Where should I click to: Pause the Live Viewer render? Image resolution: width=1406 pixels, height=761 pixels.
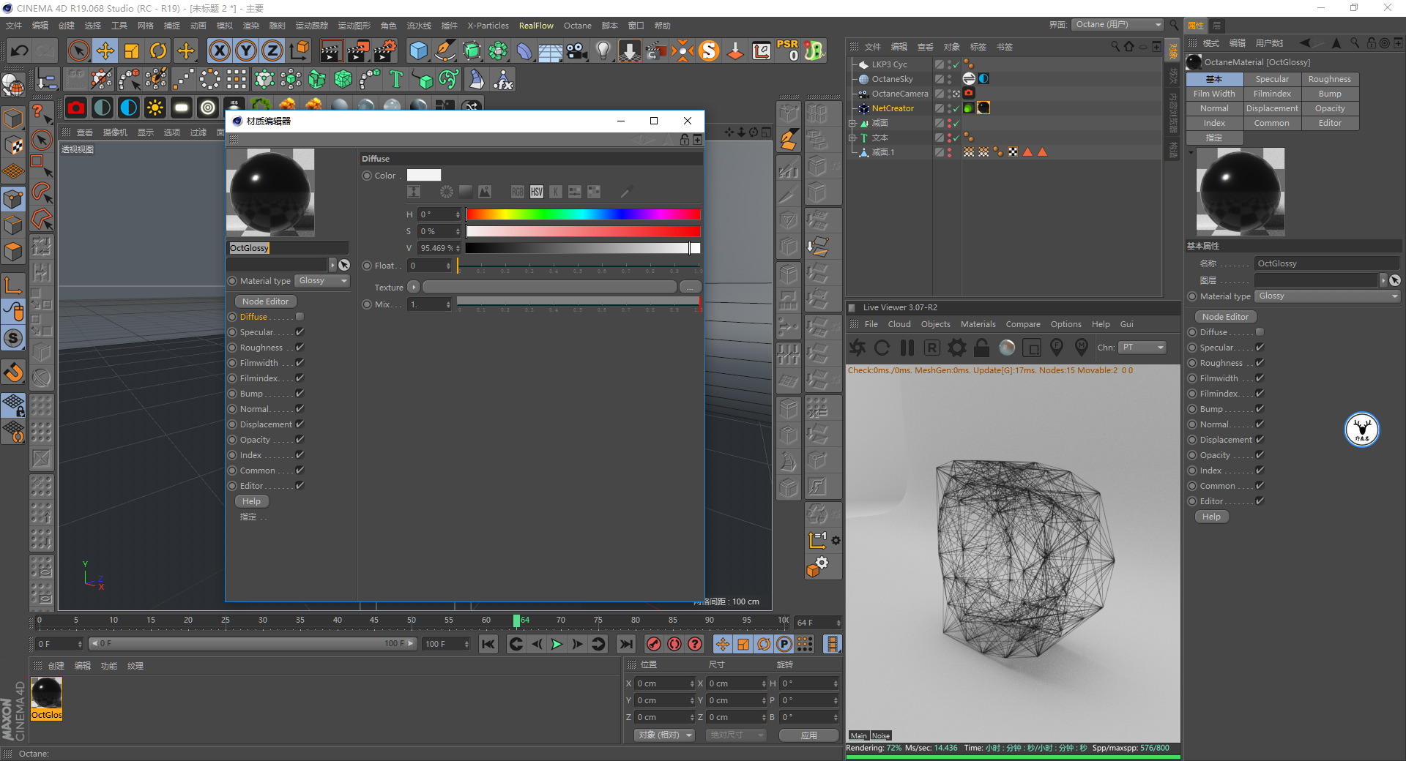pyautogui.click(x=907, y=348)
